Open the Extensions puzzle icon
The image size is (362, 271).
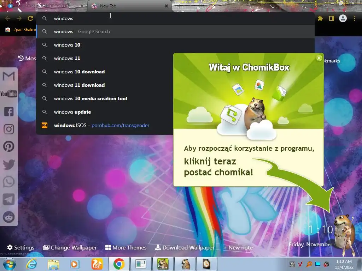[320, 18]
